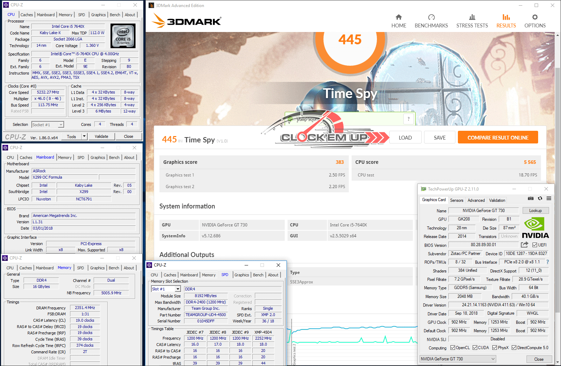Toggle the OpenCL checkbox

pyautogui.click(x=453, y=348)
